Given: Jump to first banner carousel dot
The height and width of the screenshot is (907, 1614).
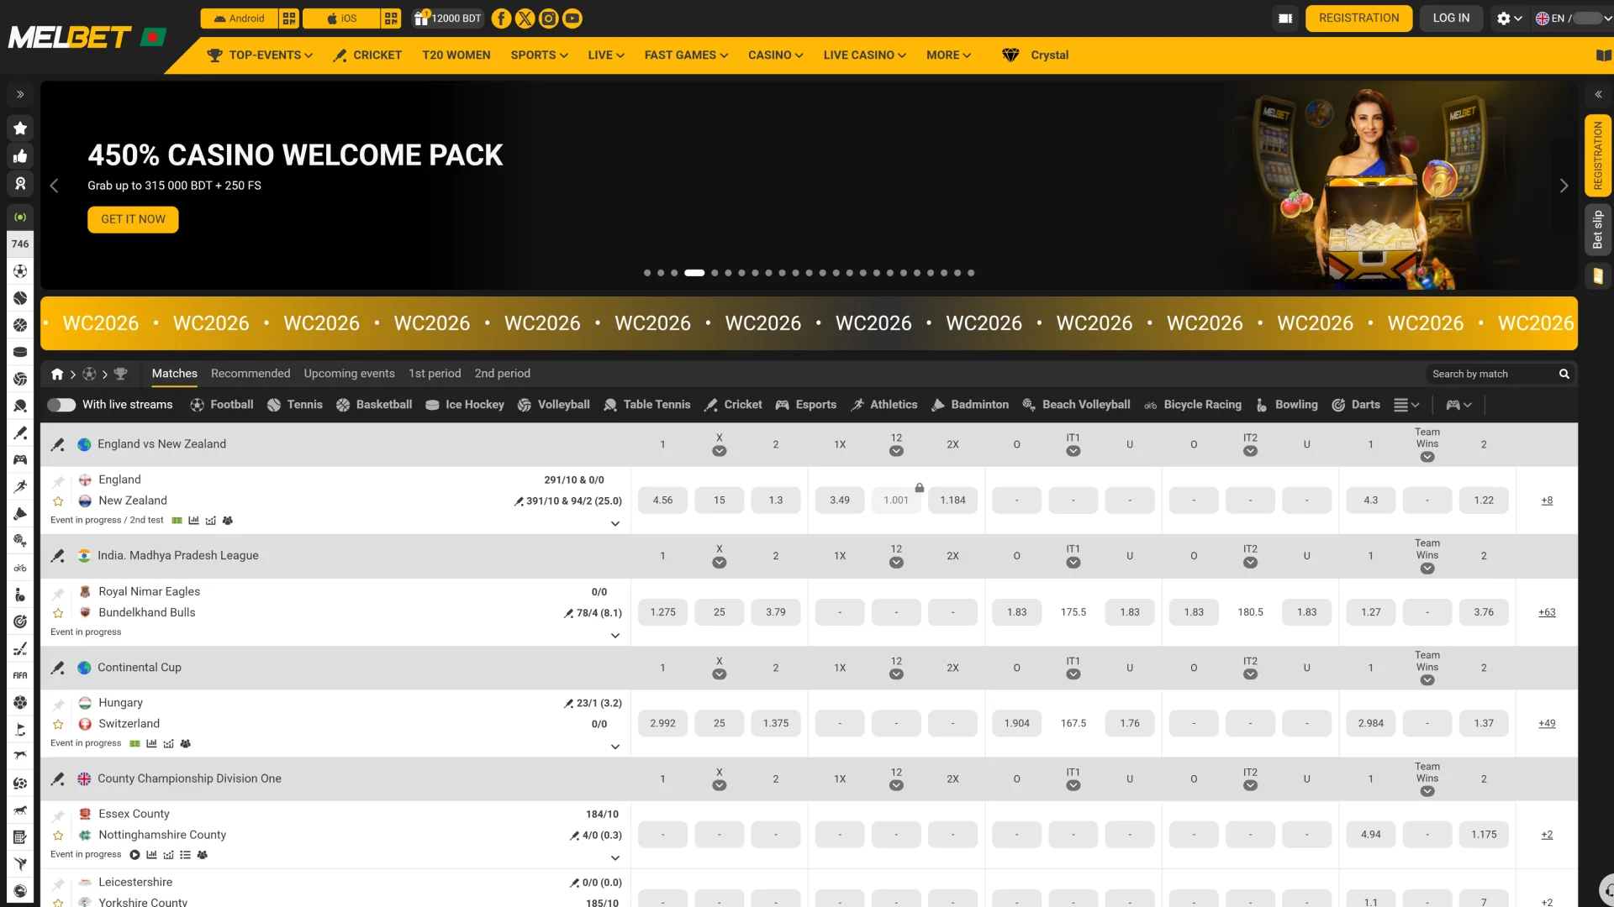Looking at the screenshot, I should point(646,274).
